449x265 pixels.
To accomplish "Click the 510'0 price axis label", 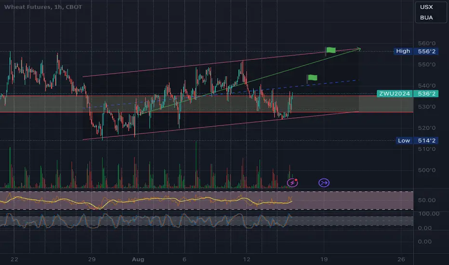I will [427, 149].
